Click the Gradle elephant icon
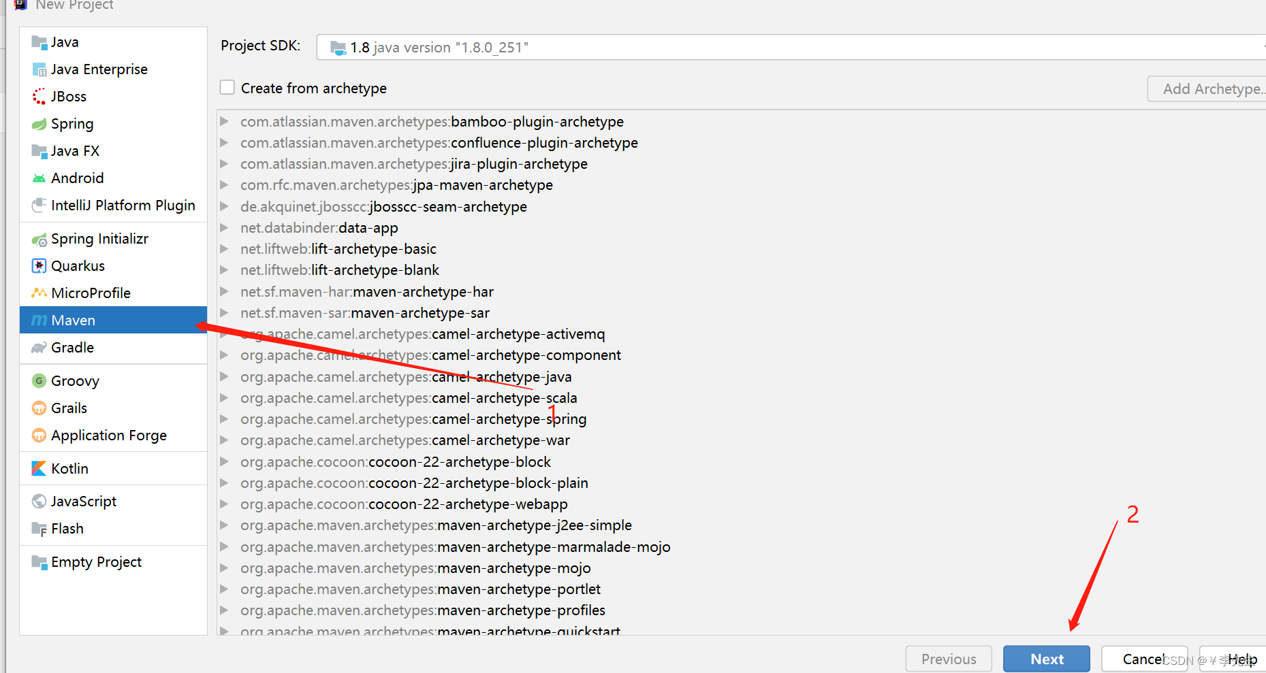 [39, 348]
